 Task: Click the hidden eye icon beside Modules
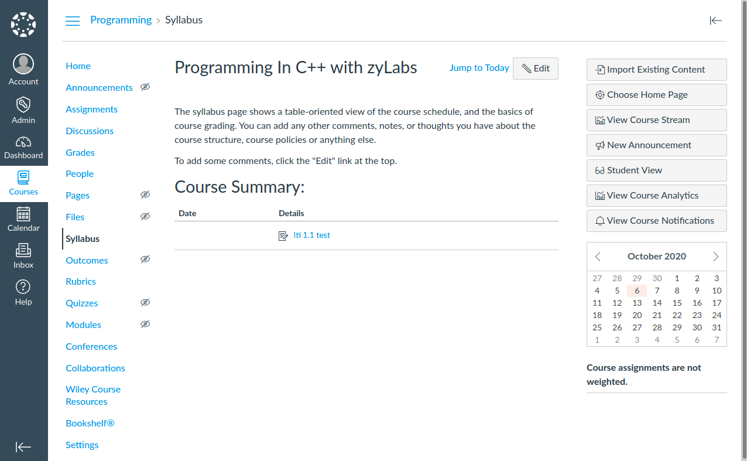[x=145, y=325]
